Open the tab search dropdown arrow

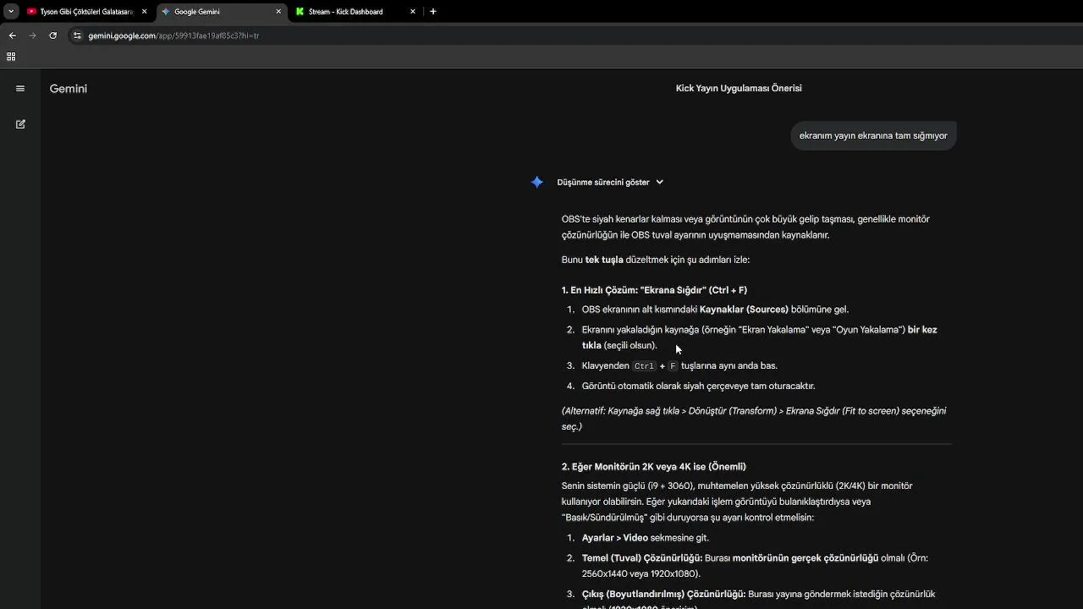[x=11, y=12]
